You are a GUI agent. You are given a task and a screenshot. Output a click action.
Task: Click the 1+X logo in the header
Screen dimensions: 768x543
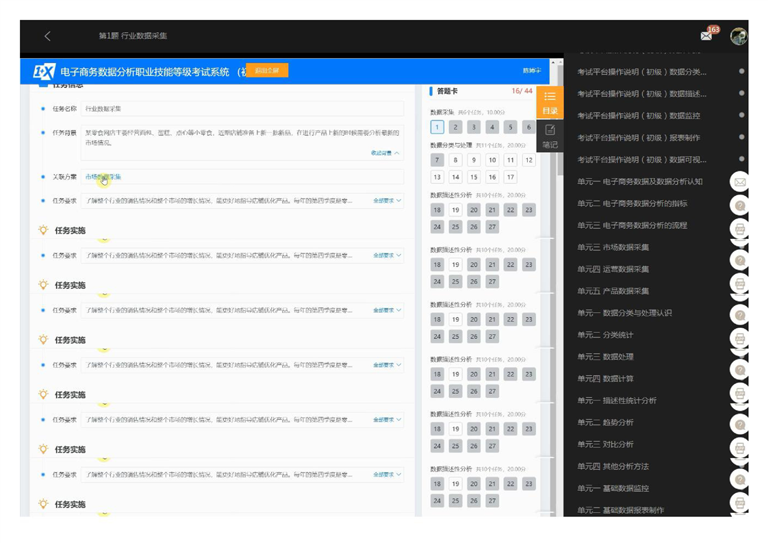point(44,71)
